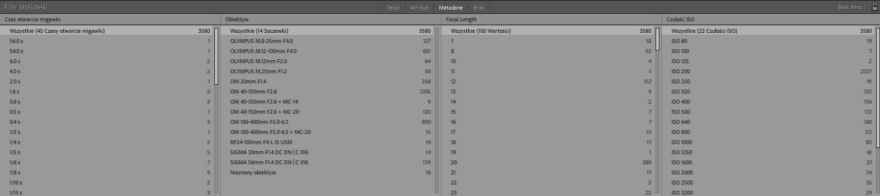880x196 pixels.
Task: Select the Metadane filter tab
Action: [450, 8]
